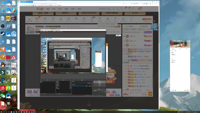Click the alarm clock icon in streamer toolbar
The width and height of the screenshot is (200, 113).
point(100,19)
